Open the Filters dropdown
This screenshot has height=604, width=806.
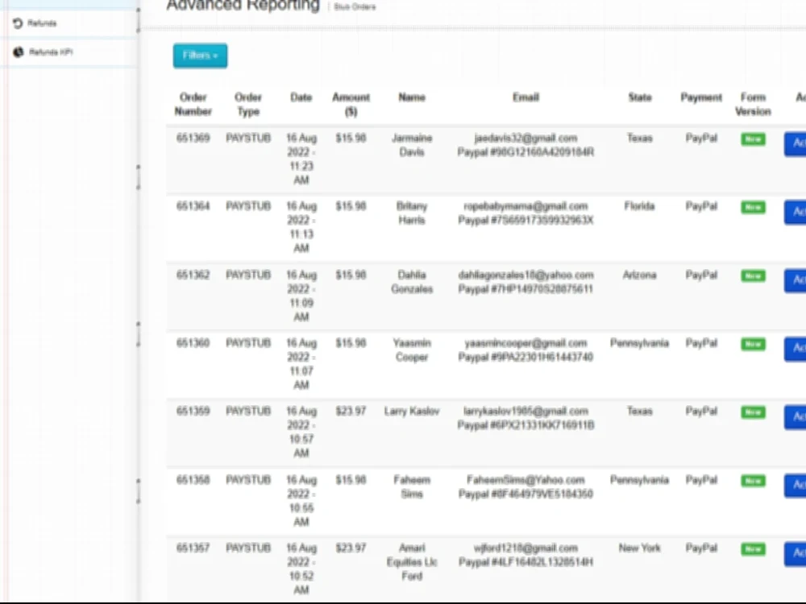200,56
